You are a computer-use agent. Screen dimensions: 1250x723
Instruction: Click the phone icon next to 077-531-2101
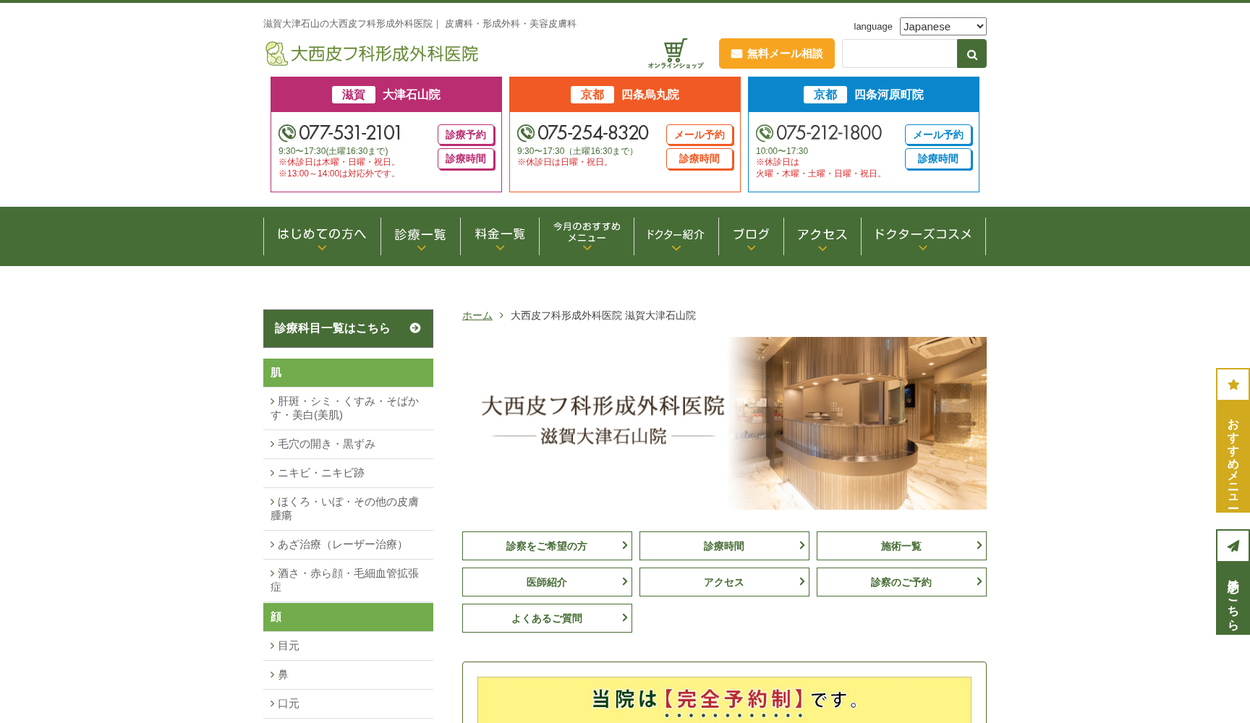[288, 132]
